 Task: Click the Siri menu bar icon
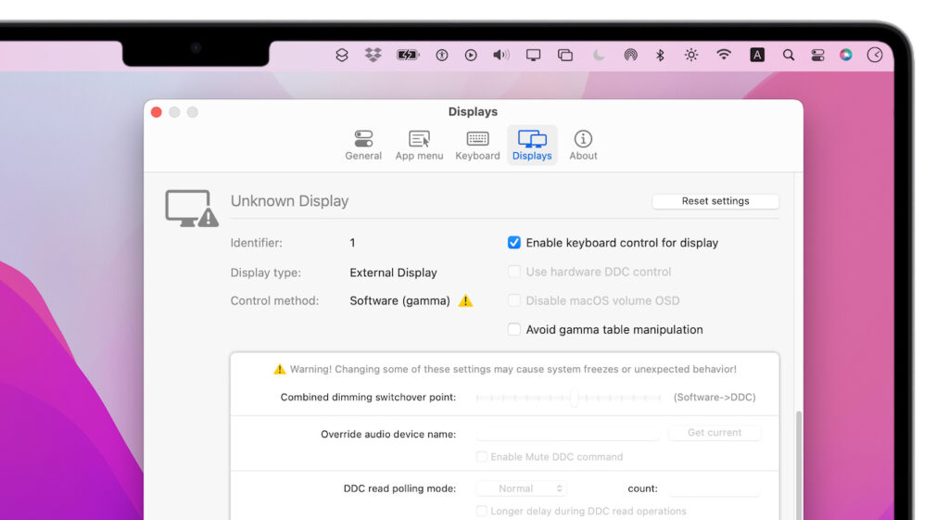[x=845, y=55]
